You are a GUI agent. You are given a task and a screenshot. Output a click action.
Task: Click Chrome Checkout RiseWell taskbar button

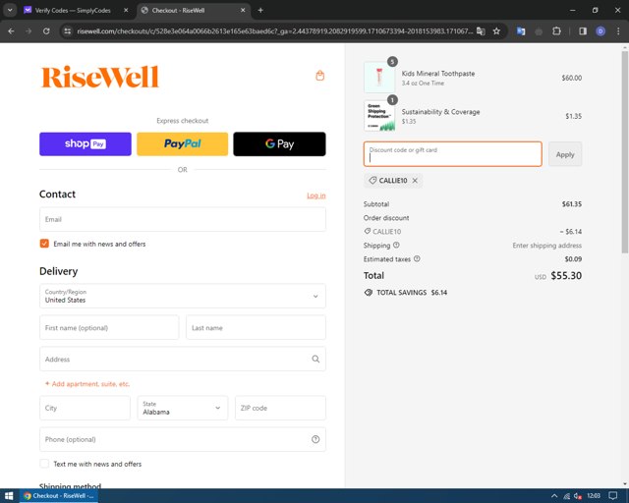(59, 496)
